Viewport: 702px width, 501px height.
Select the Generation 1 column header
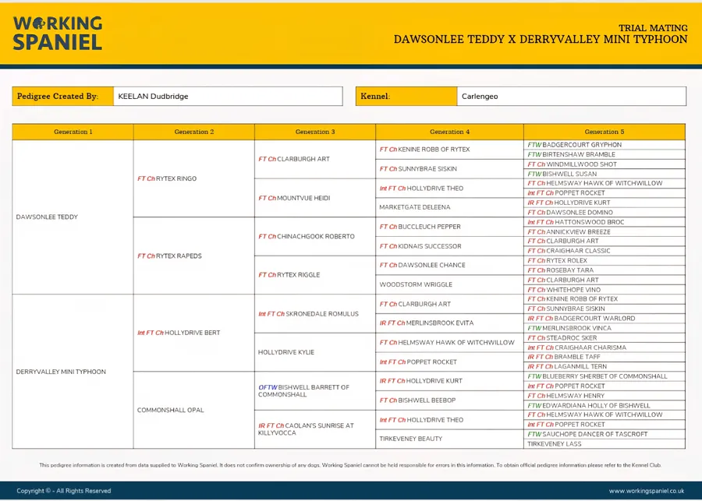73,132
